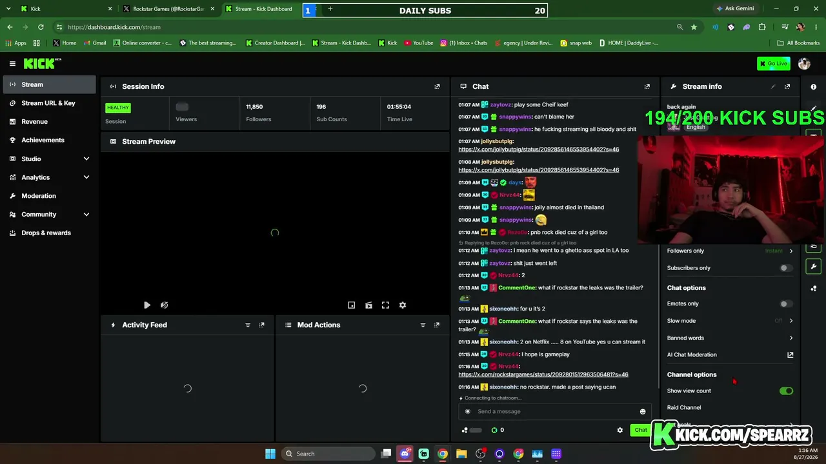Open Windows Start menu
The height and width of the screenshot is (464, 826).
pyautogui.click(x=270, y=454)
